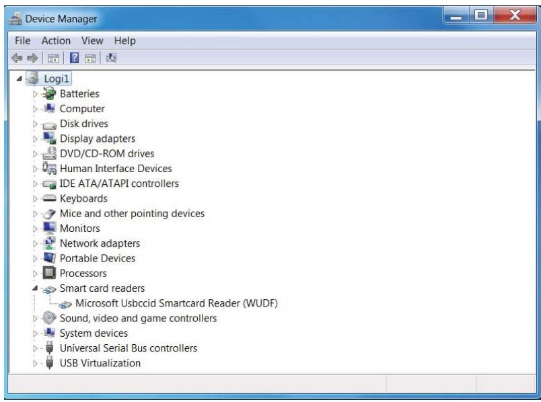Select the Portable Devices label
The height and width of the screenshot is (402, 541).
pyautogui.click(x=98, y=258)
